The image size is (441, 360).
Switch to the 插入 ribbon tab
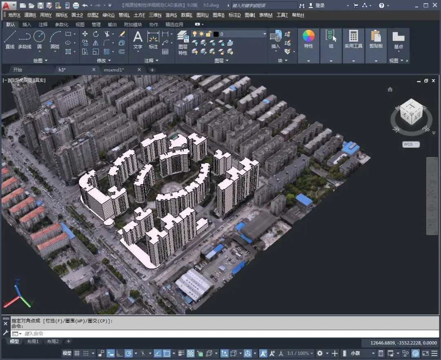pyautogui.click(x=27, y=24)
